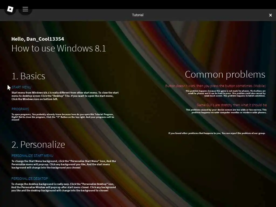Select the '1. Basics' heading
Screen dimensions: 276x207
[28, 76]
